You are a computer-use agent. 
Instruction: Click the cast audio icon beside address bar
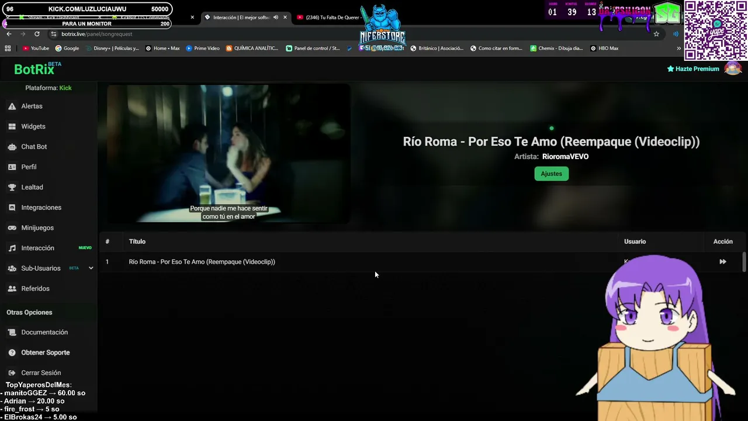tap(676, 34)
